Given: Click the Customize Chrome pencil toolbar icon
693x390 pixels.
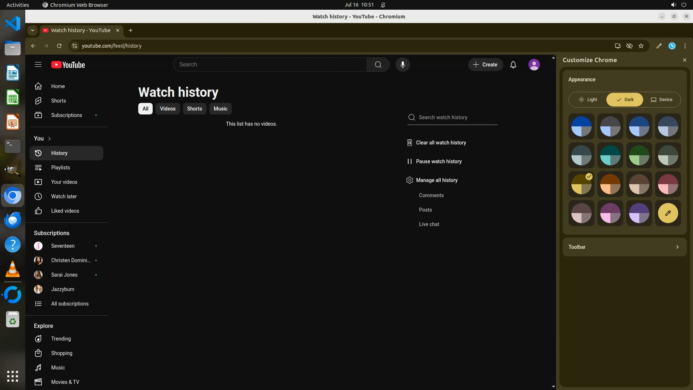Looking at the screenshot, I should tap(659, 46).
